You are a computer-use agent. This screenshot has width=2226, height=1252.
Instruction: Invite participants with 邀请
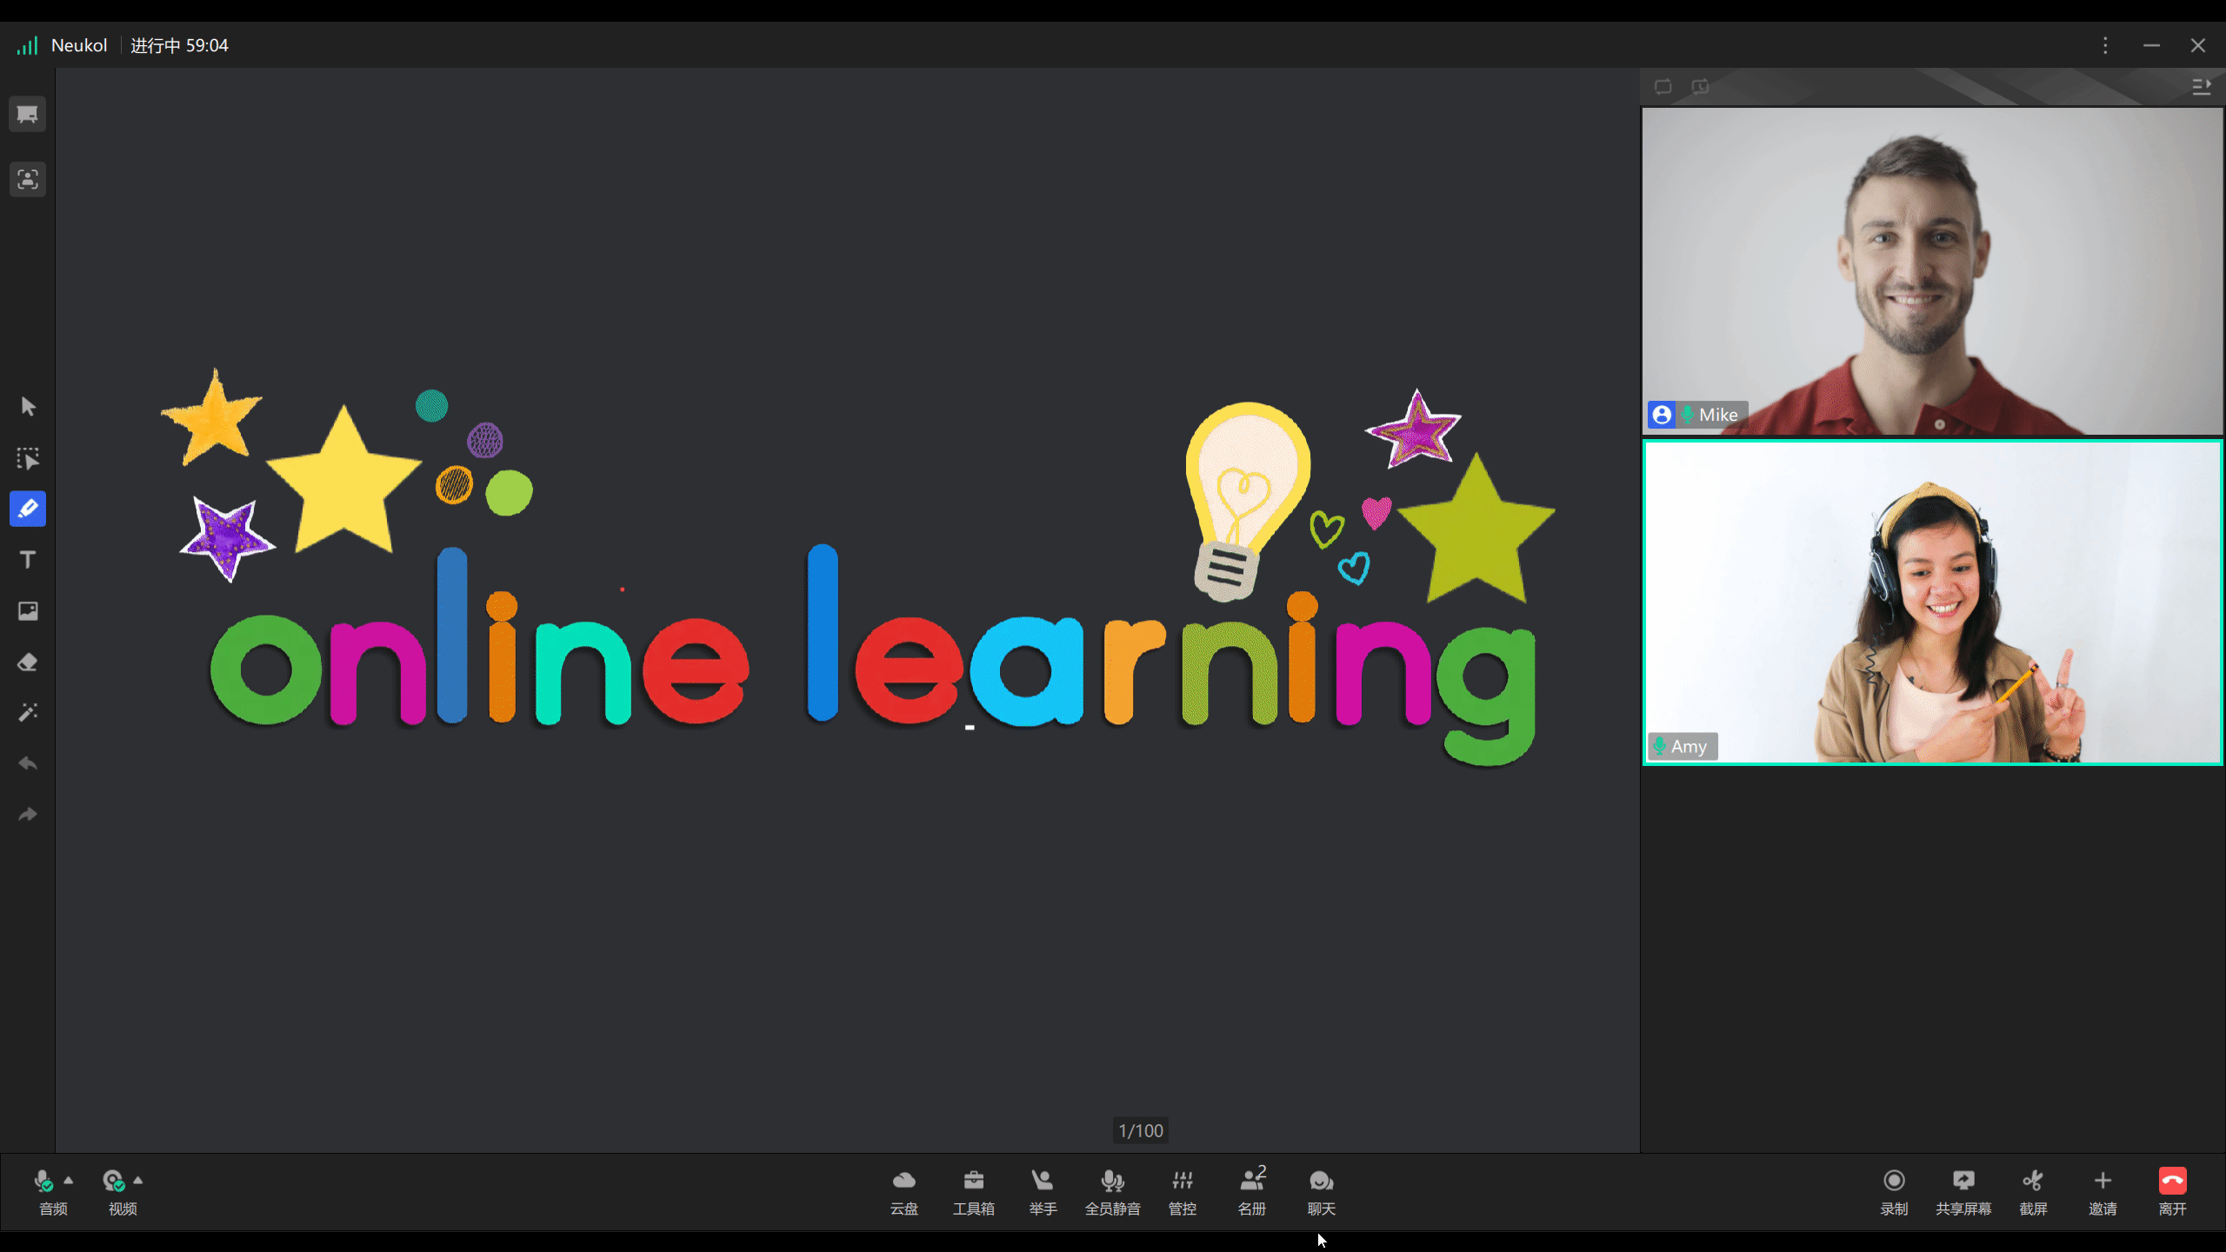2103,1192
